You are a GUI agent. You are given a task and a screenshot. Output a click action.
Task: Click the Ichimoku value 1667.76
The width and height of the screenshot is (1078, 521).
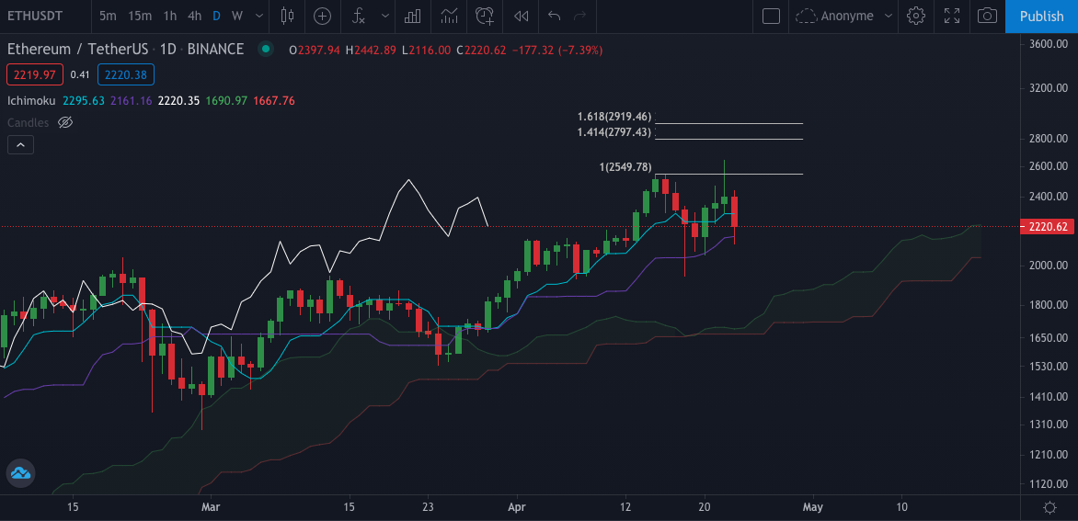click(273, 101)
